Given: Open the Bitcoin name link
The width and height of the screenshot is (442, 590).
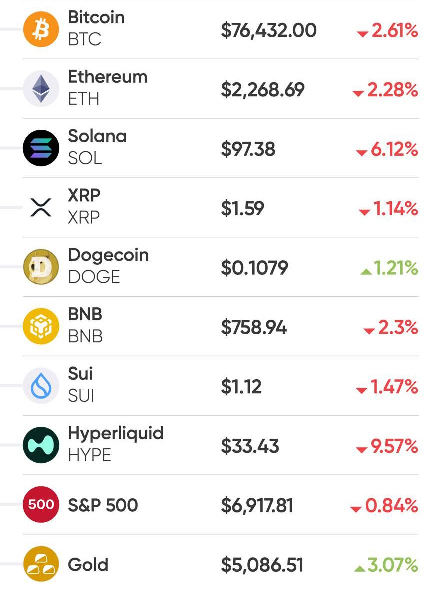Looking at the screenshot, I should pyautogui.click(x=96, y=17).
